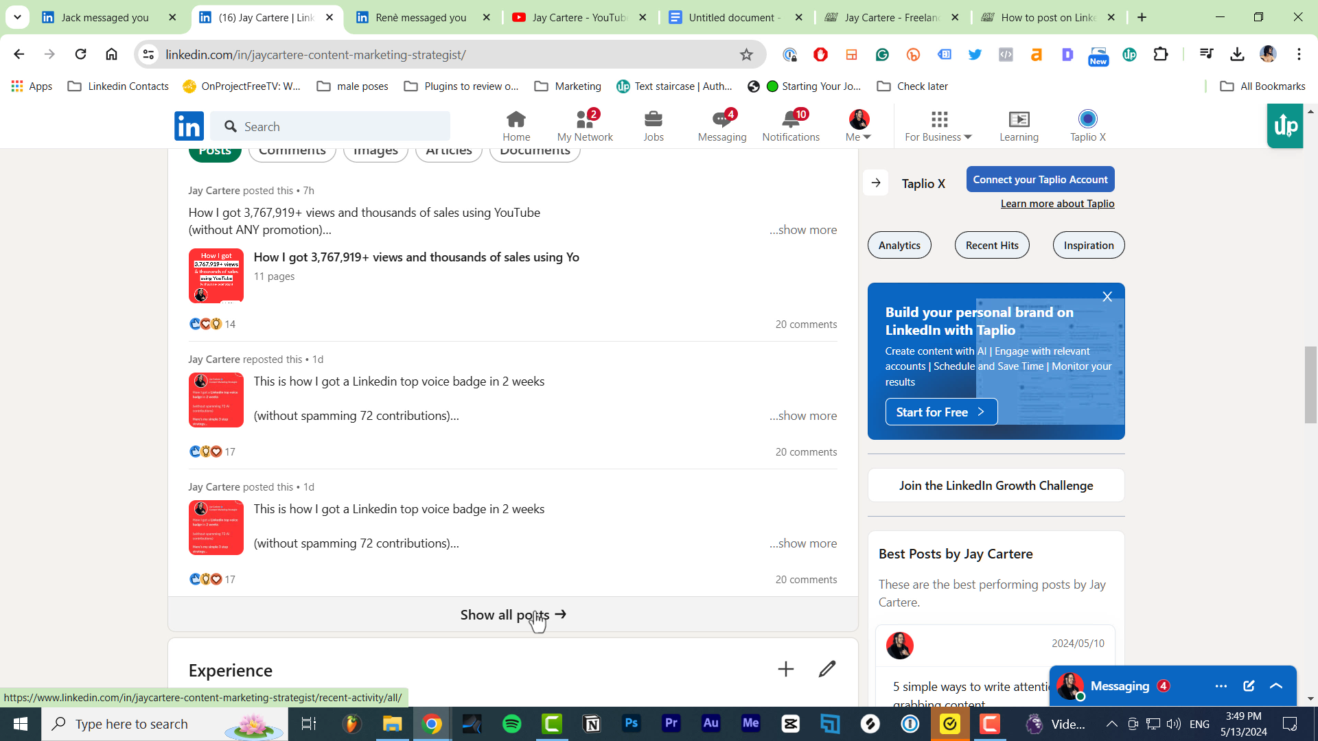The image size is (1318, 741).
Task: Edit the Experience section with pencil icon
Action: pyautogui.click(x=827, y=668)
